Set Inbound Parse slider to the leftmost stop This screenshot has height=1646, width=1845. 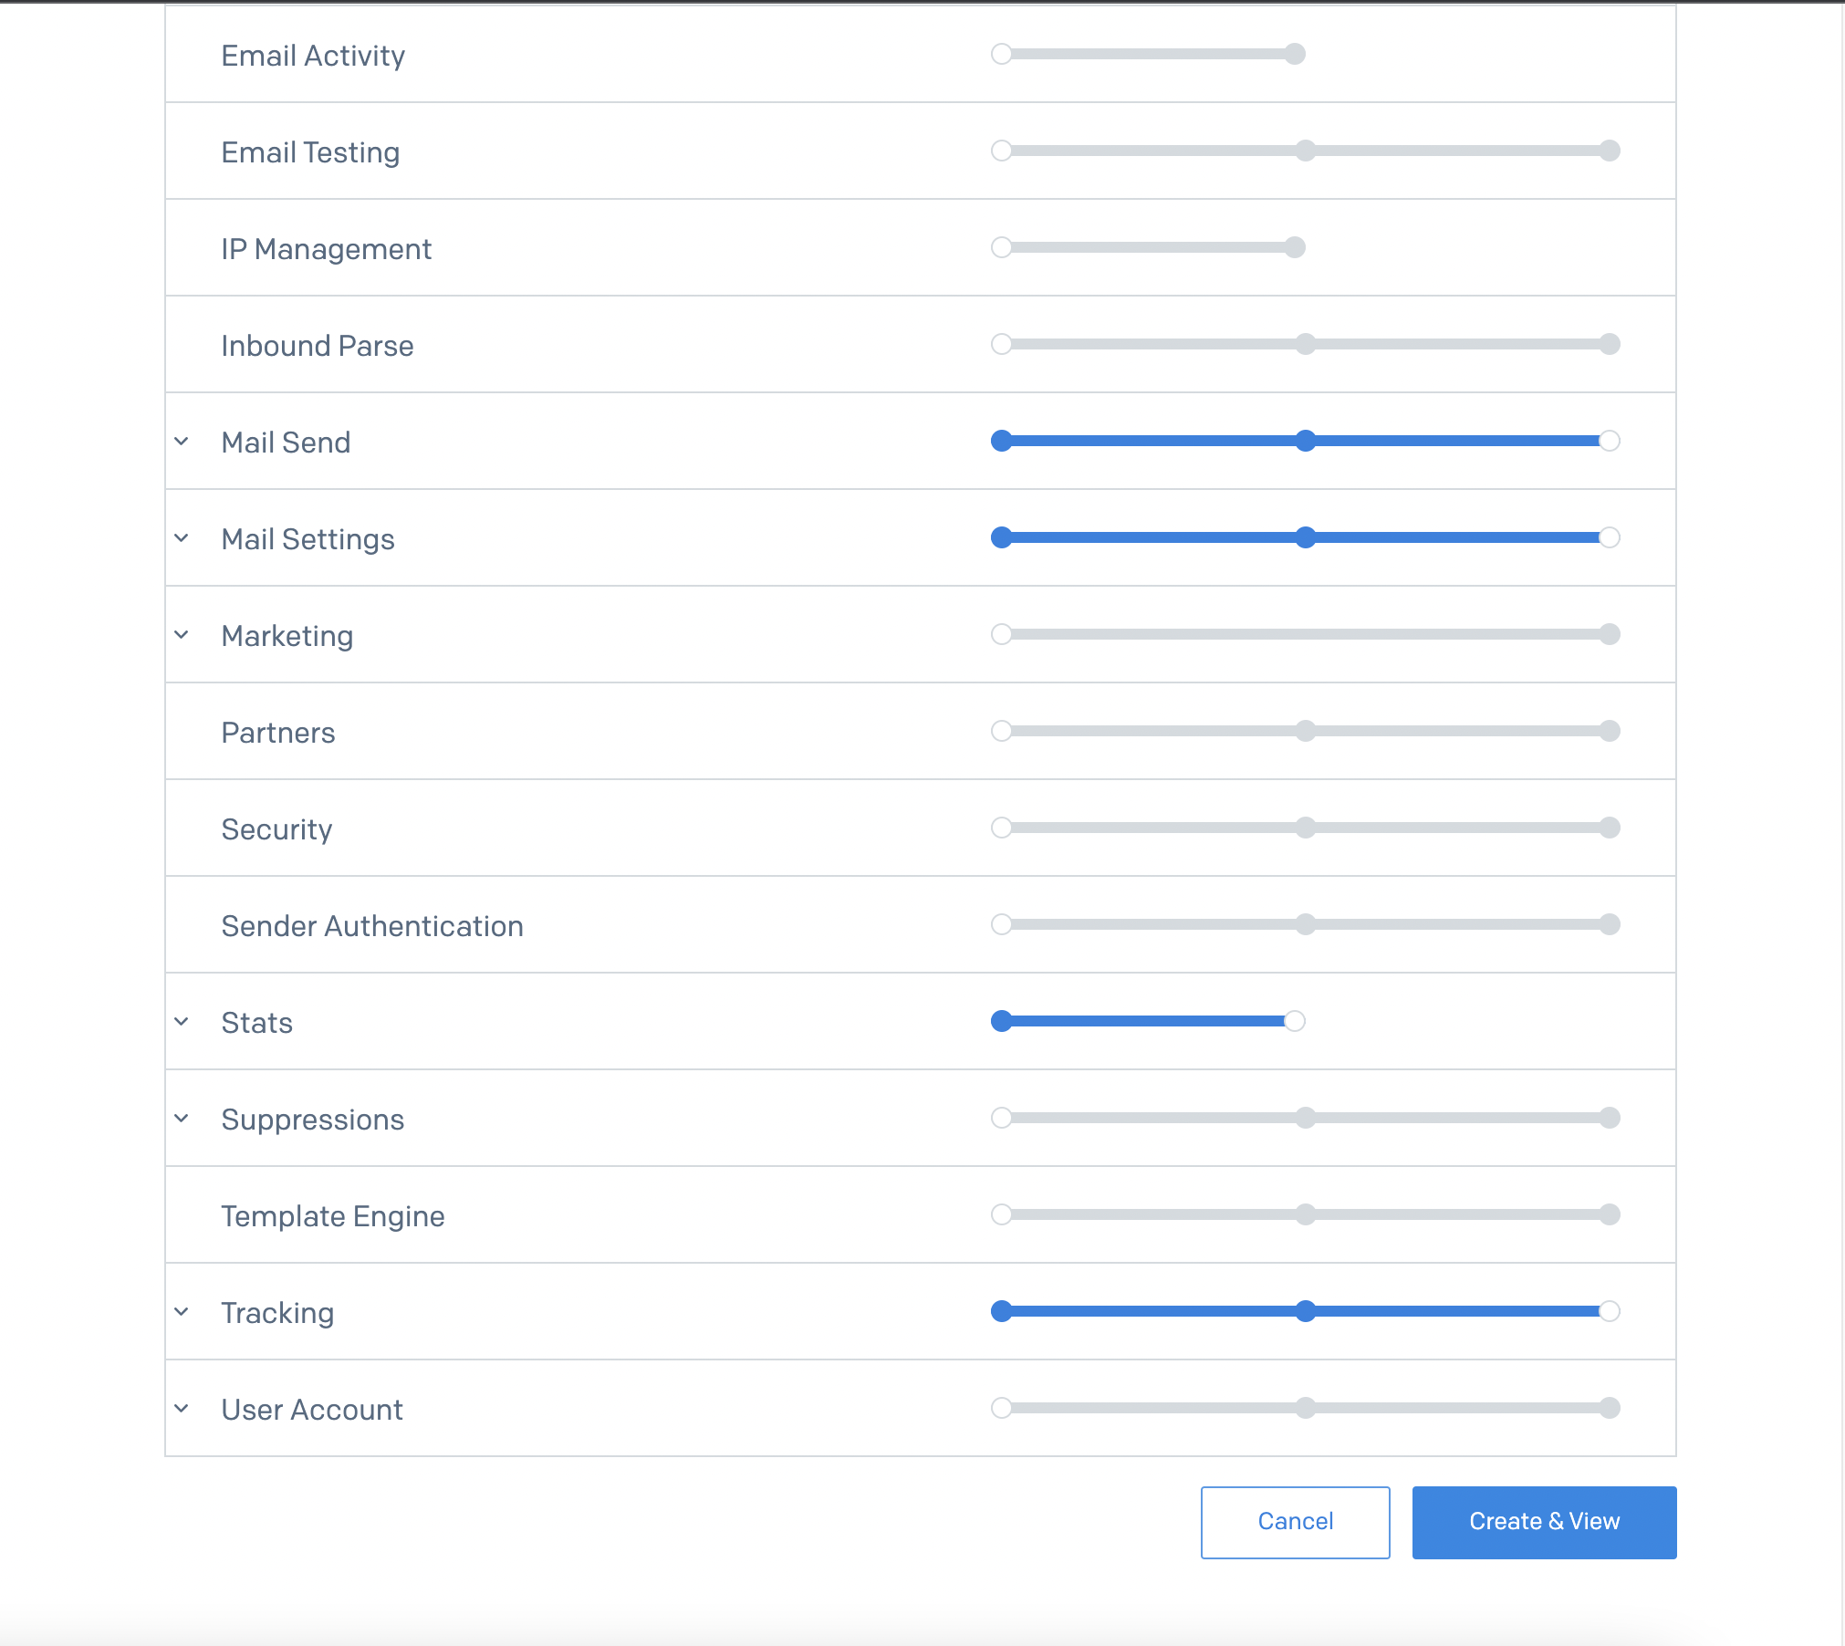pyautogui.click(x=1002, y=344)
